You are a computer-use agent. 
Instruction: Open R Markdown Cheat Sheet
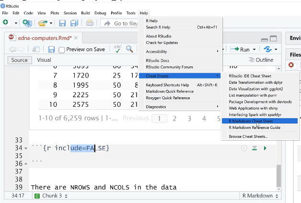pos(260,121)
